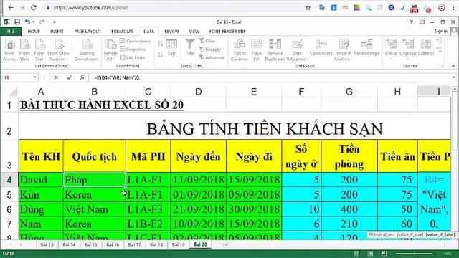This screenshot has width=459, height=258.
Task: Click Text to Columns icon
Action: (240, 50)
